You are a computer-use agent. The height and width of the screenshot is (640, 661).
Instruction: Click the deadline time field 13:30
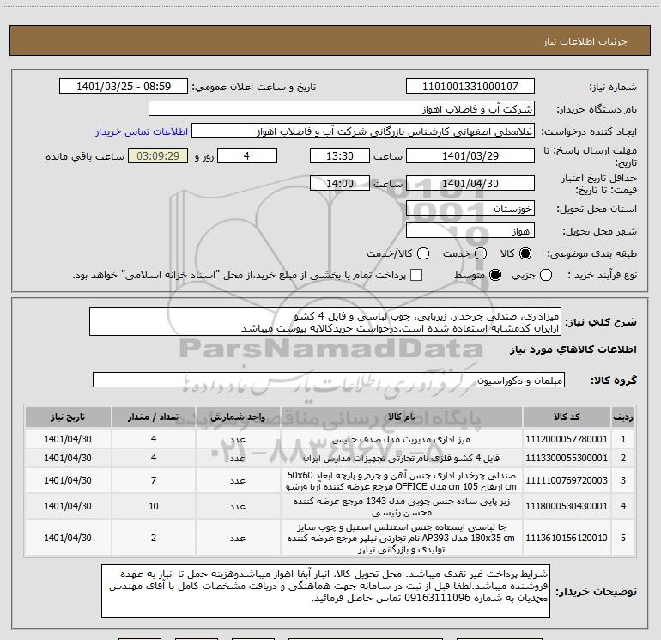tap(340, 155)
